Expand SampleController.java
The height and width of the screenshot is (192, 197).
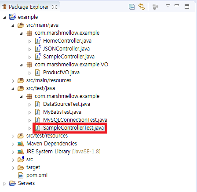29,57
